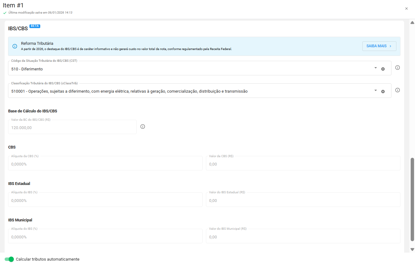Select the IBS Municipal alíquota field
This screenshot has width=415, height=264.
[x=105, y=237]
